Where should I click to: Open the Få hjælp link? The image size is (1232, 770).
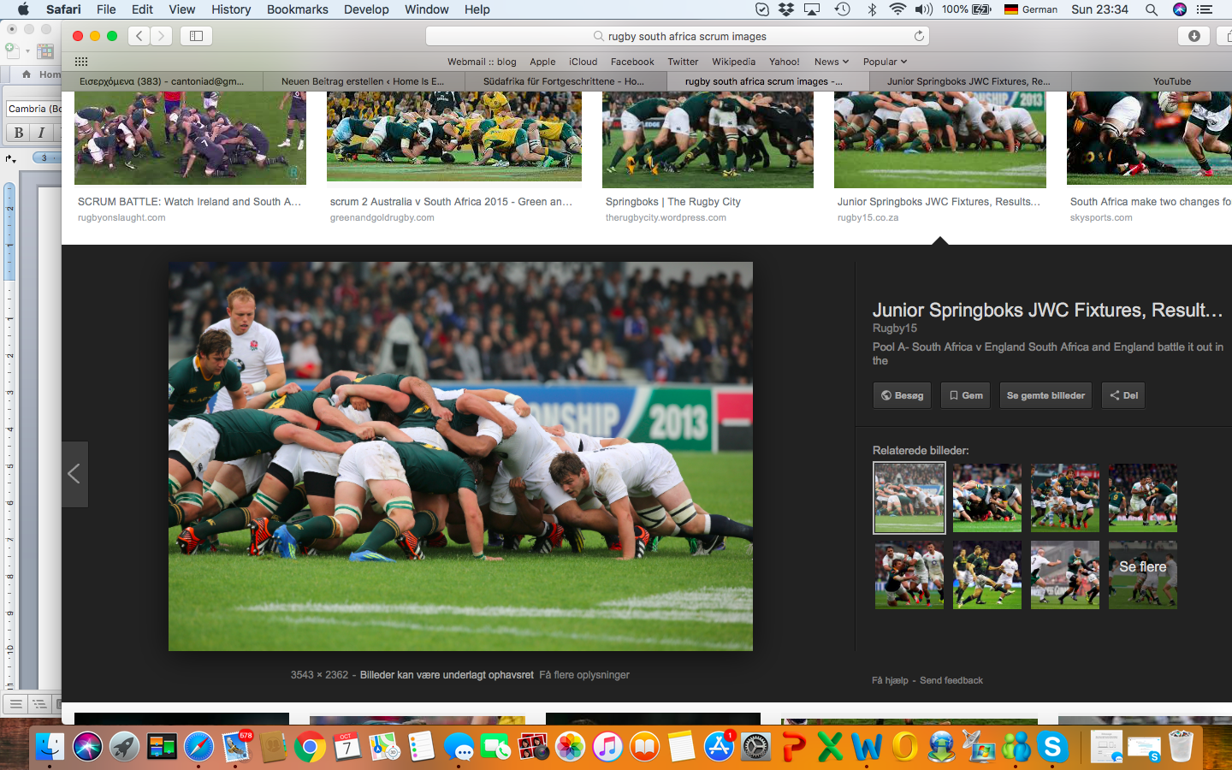pos(890,681)
